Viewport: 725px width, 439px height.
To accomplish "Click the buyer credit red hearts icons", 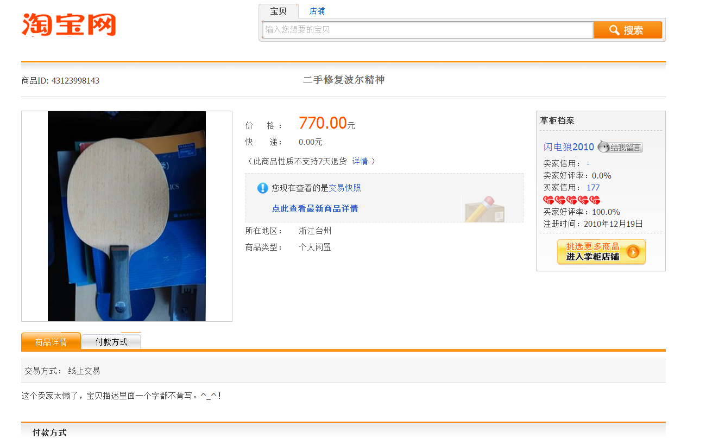I will [571, 200].
